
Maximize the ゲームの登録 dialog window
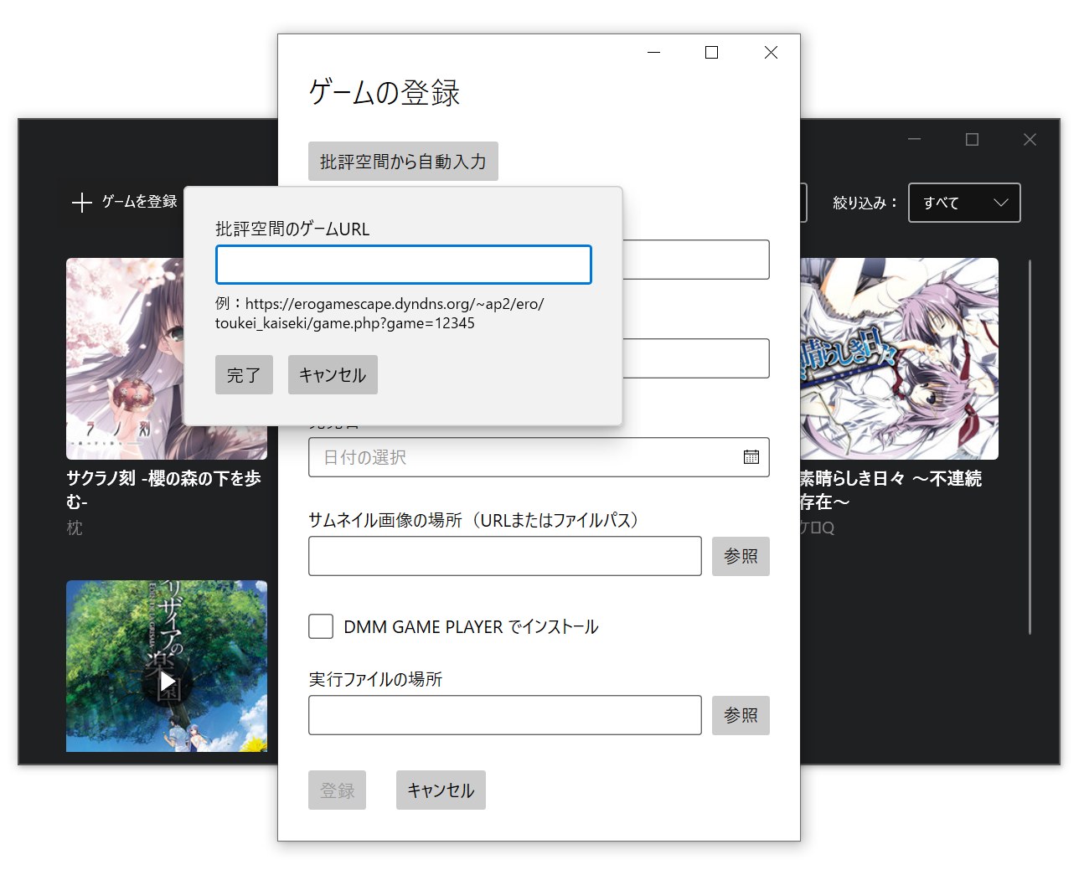tap(712, 52)
